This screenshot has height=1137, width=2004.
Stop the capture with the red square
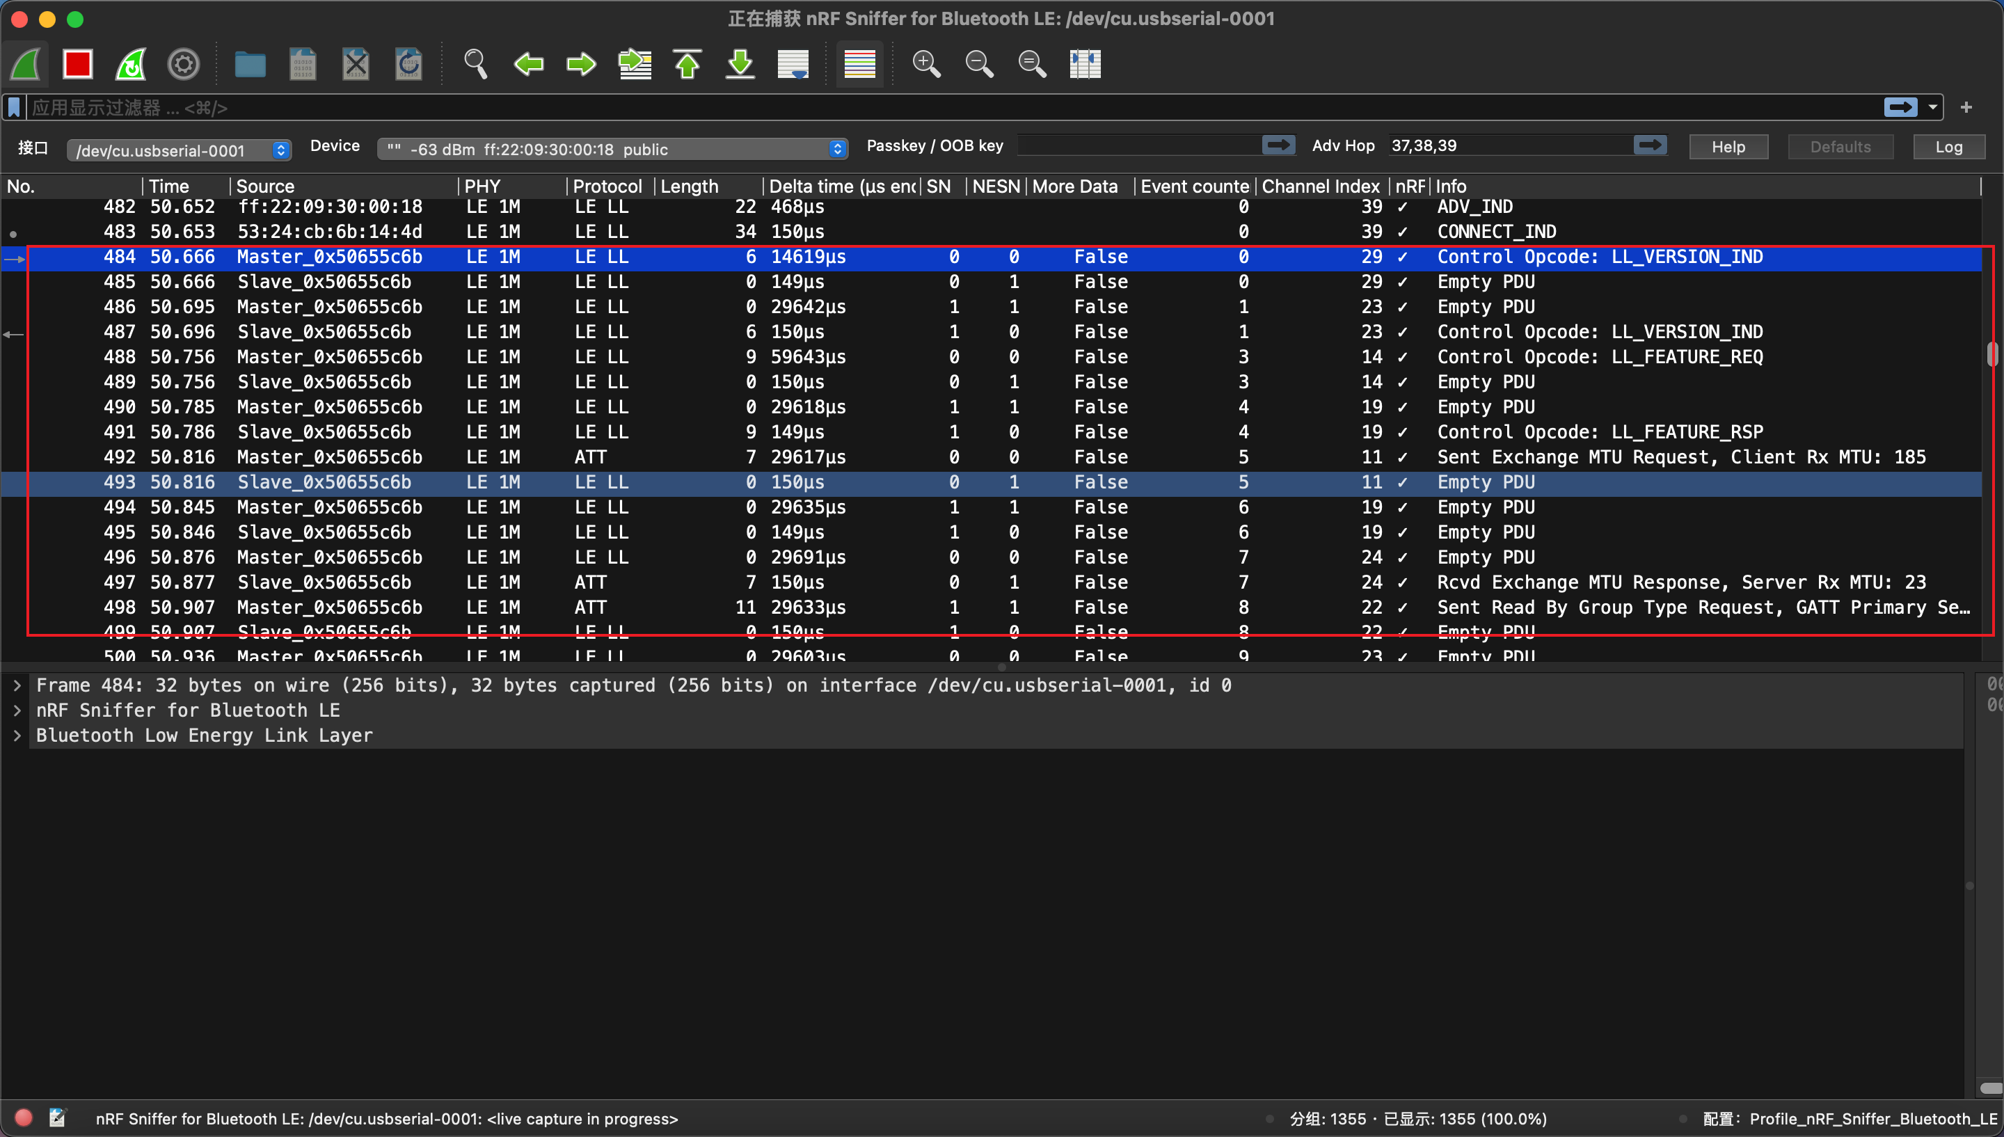(x=78, y=64)
